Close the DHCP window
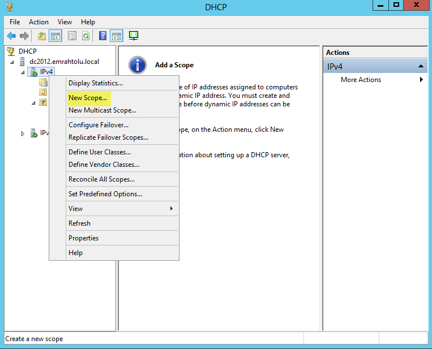The height and width of the screenshot is (349, 432). tap(417, 5)
